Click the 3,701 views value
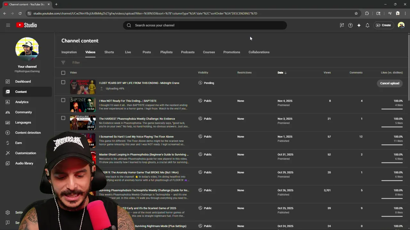Image resolution: width=410 pixels, height=230 pixels. [327, 190]
